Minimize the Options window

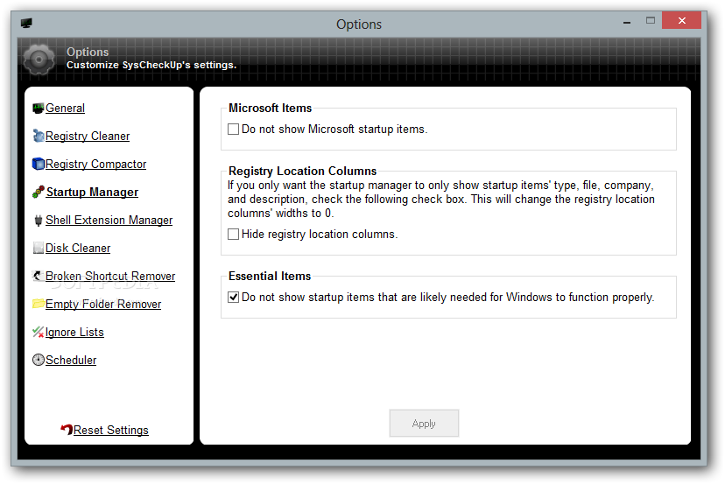coord(627,21)
